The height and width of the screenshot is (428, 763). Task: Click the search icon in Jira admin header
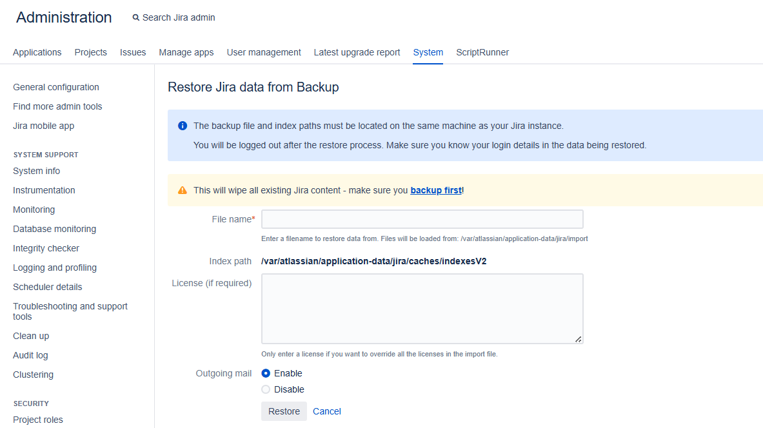[135, 17]
